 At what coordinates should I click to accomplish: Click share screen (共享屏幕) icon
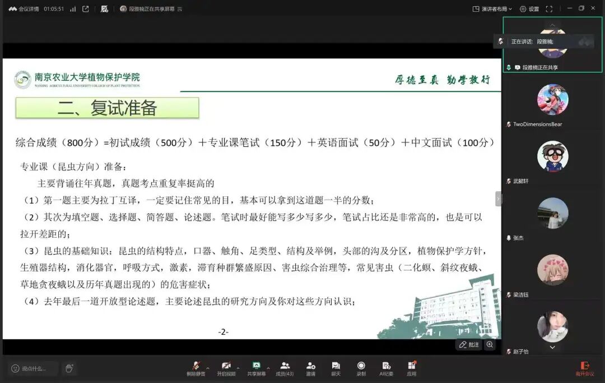pyautogui.click(x=256, y=369)
